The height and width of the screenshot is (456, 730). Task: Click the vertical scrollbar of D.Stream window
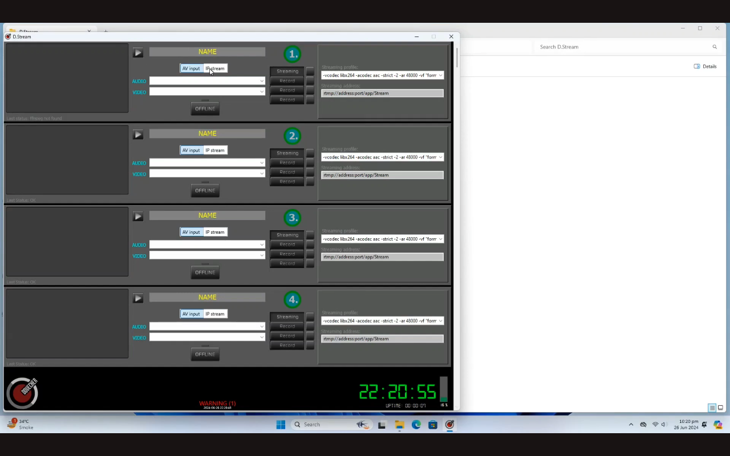(456, 57)
